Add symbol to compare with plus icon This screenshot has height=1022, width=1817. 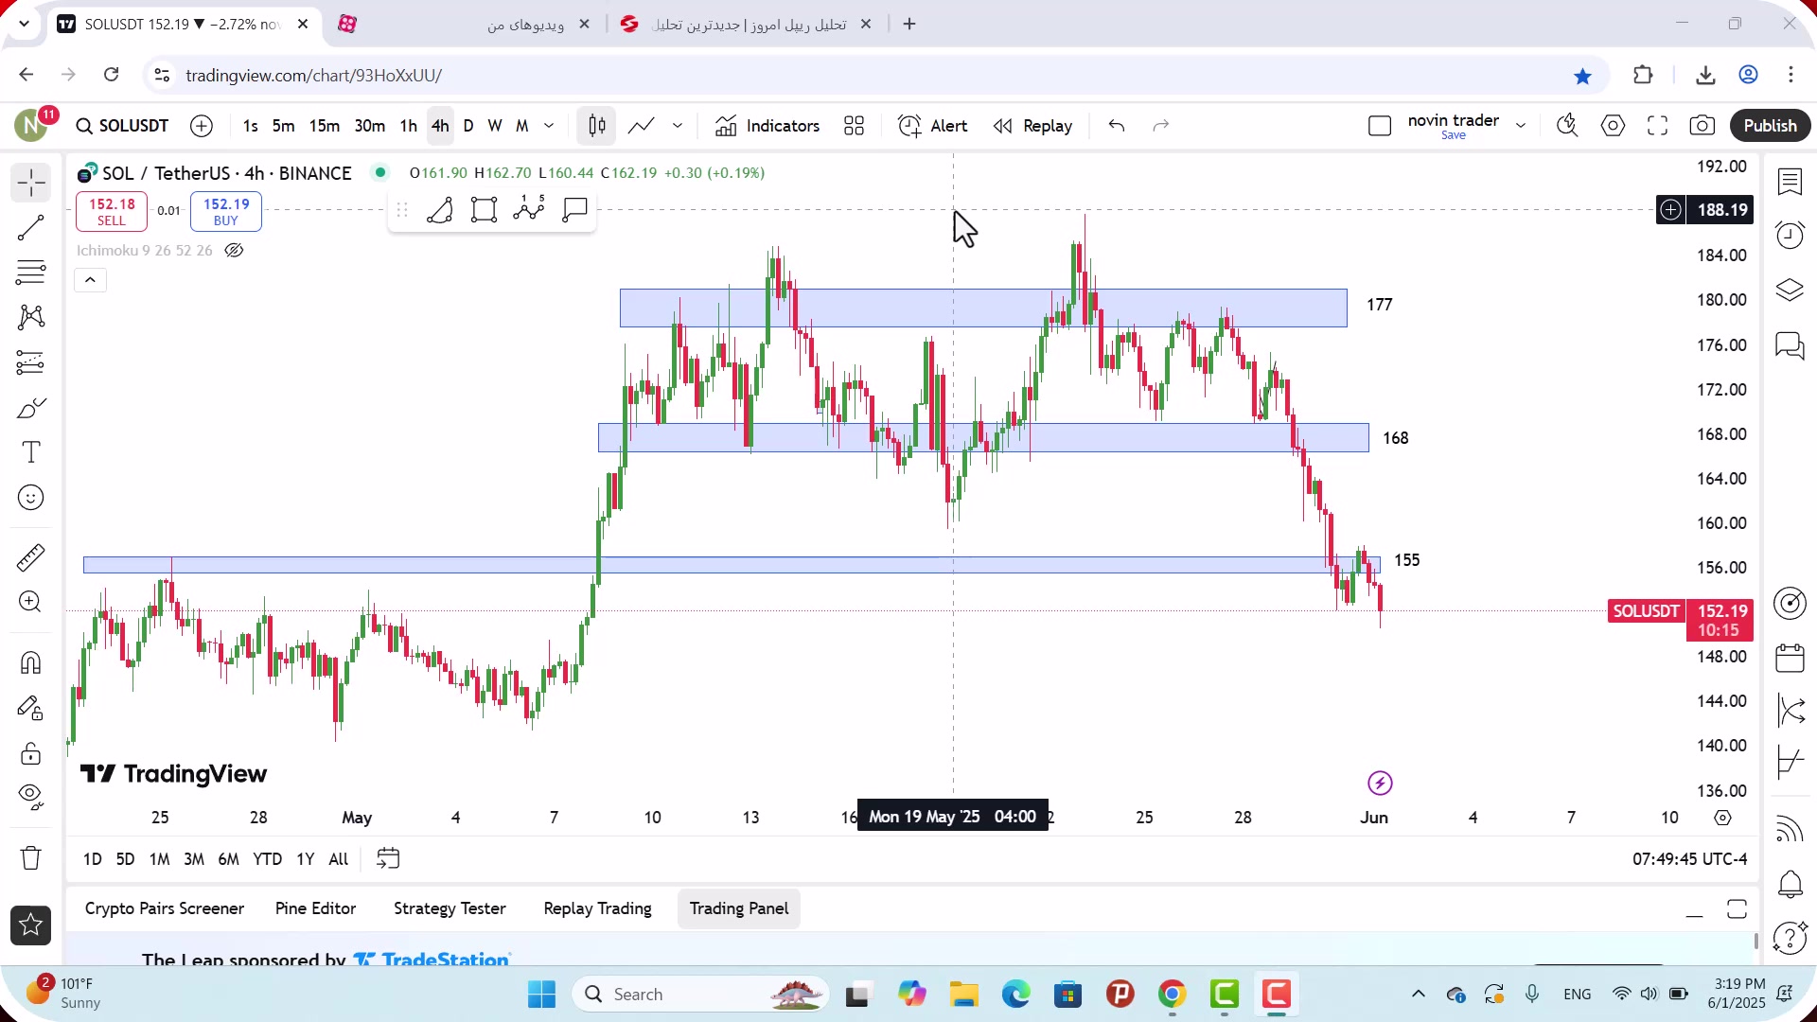point(202,126)
